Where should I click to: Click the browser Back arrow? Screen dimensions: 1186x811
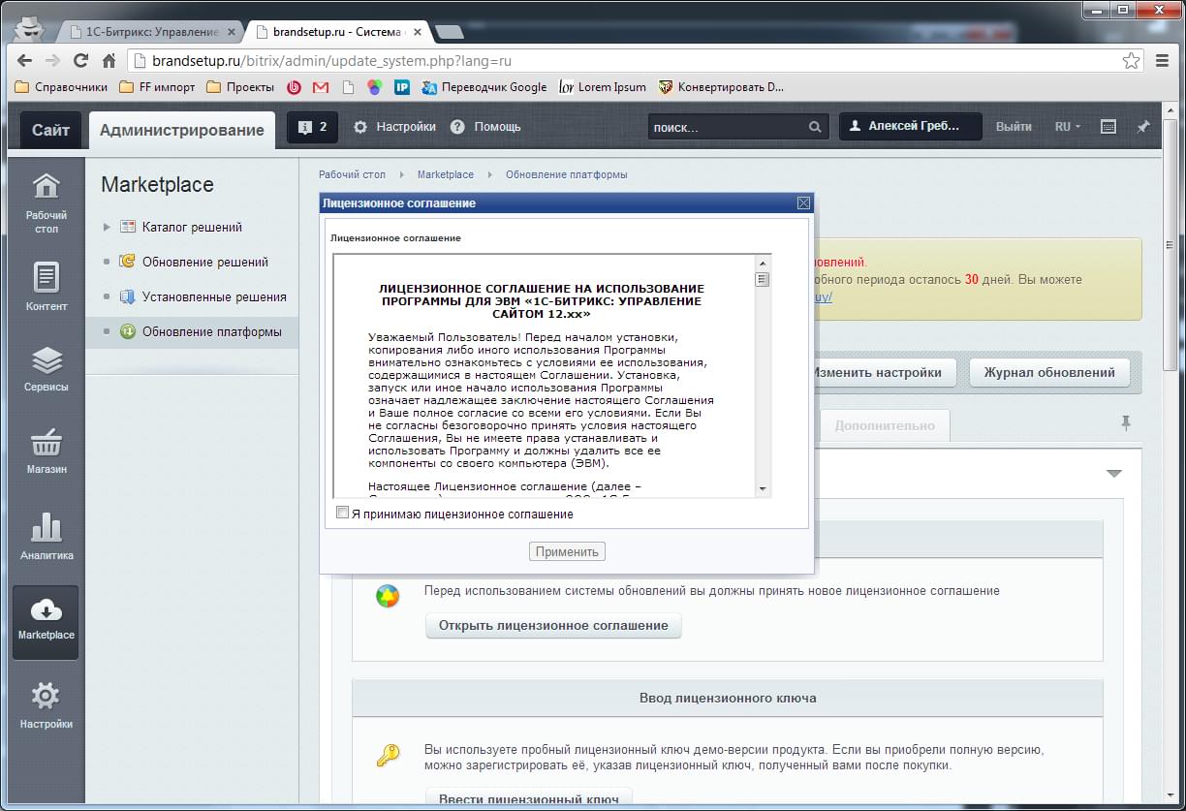coord(24,60)
